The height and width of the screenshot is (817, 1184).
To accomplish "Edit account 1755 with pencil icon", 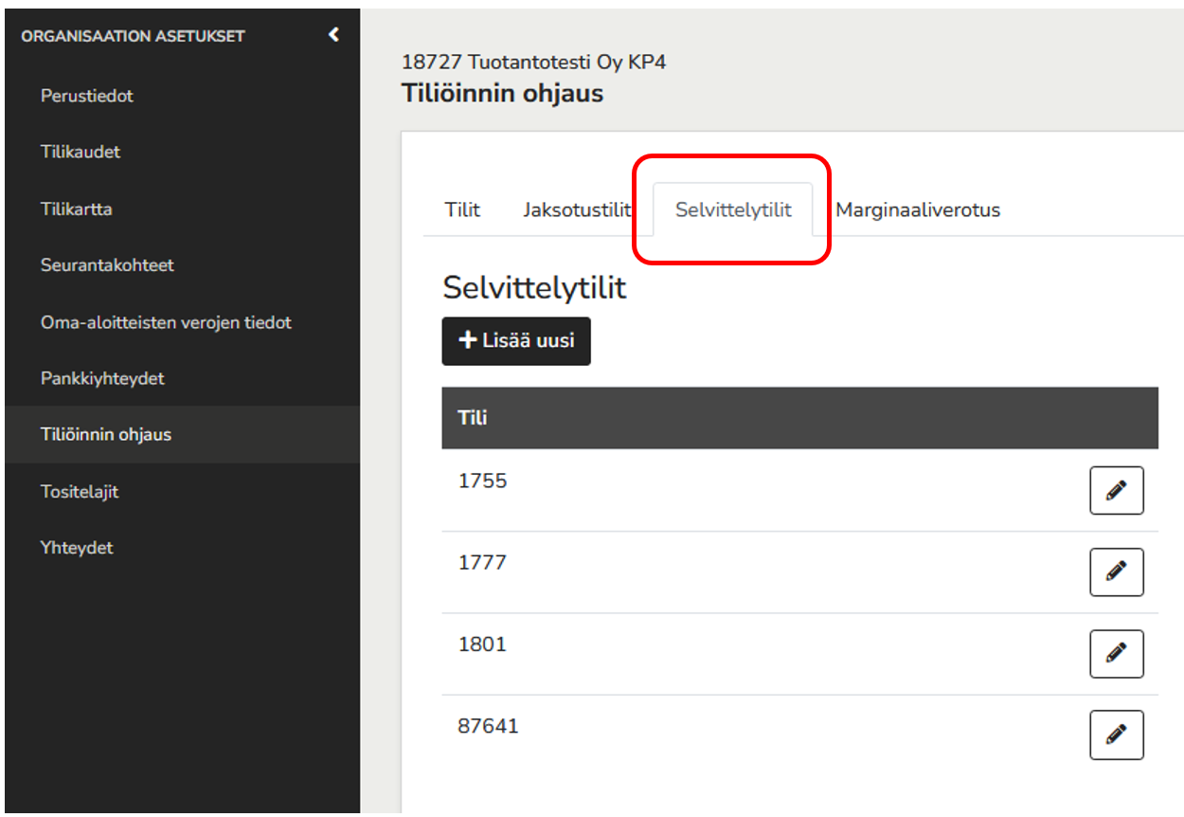I will click(x=1117, y=490).
